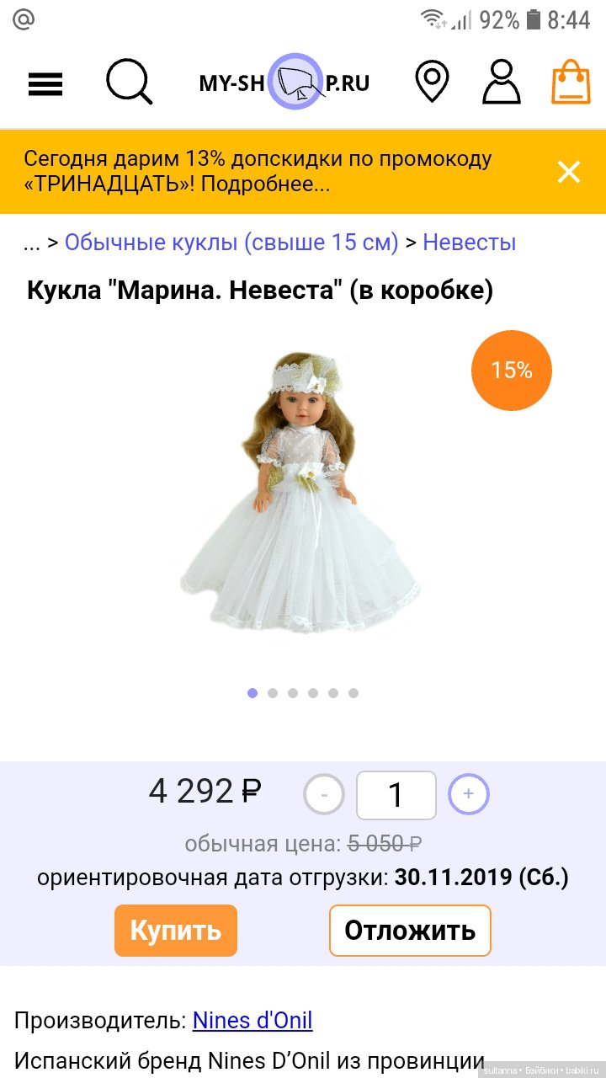The height and width of the screenshot is (1078, 606).
Task: Tap the search magnifier icon
Action: pyautogui.click(x=129, y=82)
